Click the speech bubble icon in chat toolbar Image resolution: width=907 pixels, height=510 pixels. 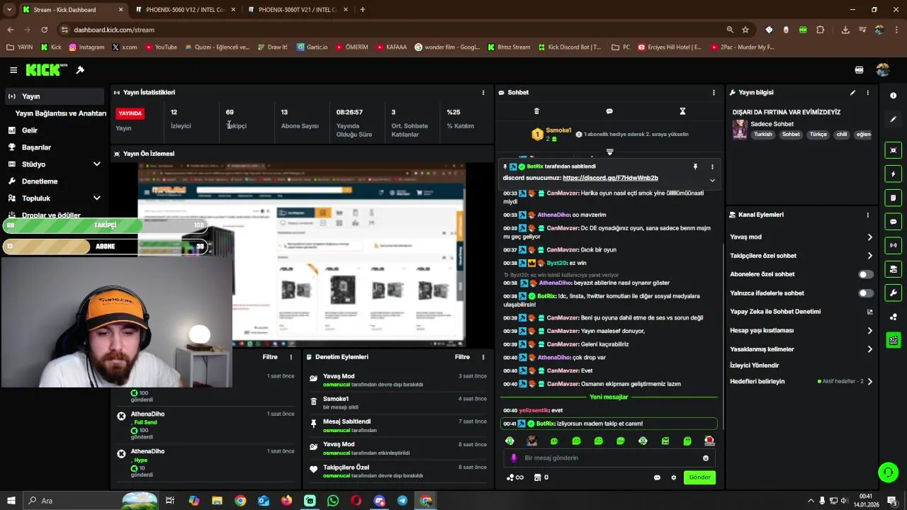(x=609, y=111)
